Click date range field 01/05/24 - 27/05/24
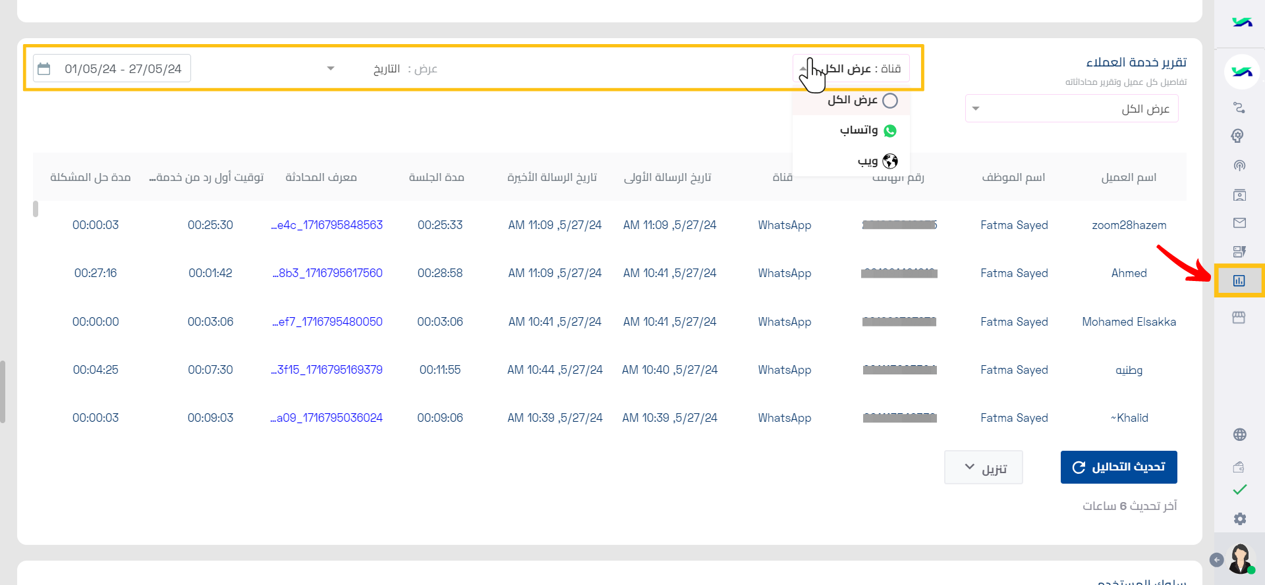 point(112,68)
